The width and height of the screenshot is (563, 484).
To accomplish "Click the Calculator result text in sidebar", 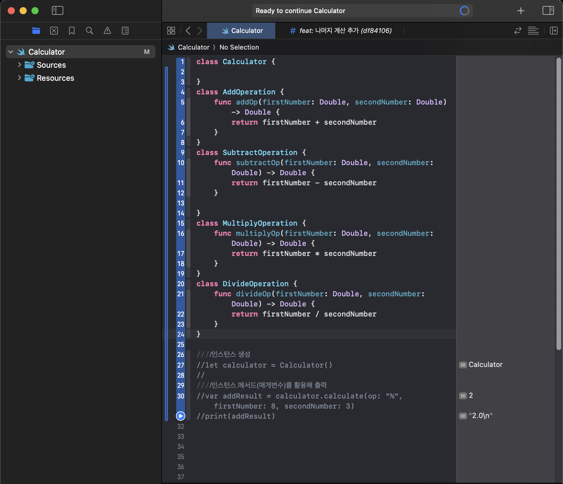I will pos(485,365).
